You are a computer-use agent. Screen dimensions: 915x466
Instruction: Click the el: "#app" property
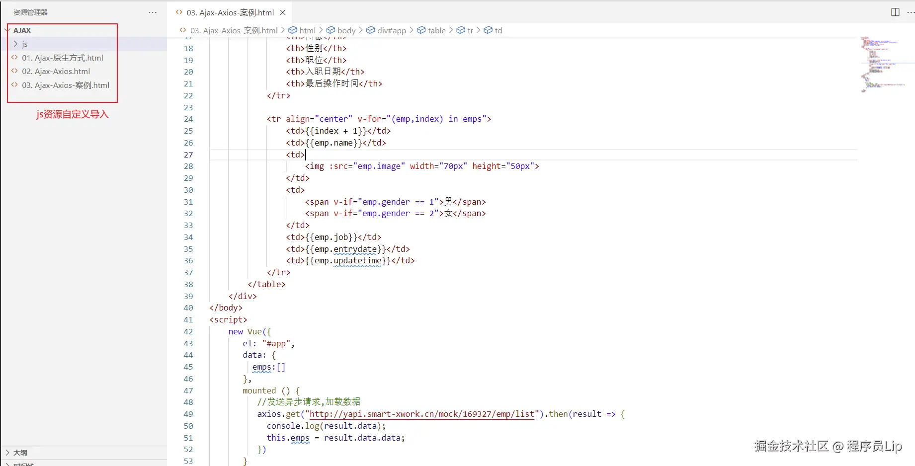pos(268,344)
